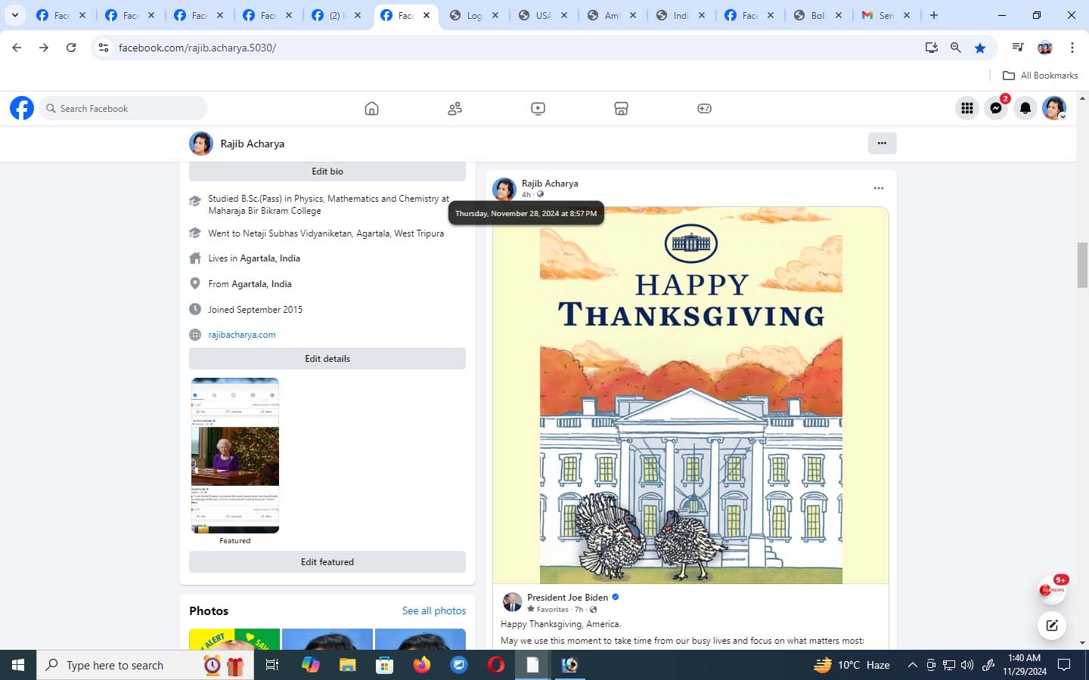Viewport: 1089px width, 680px height.
Task: Click the page vertical scrollbar thumb
Action: 1082,265
